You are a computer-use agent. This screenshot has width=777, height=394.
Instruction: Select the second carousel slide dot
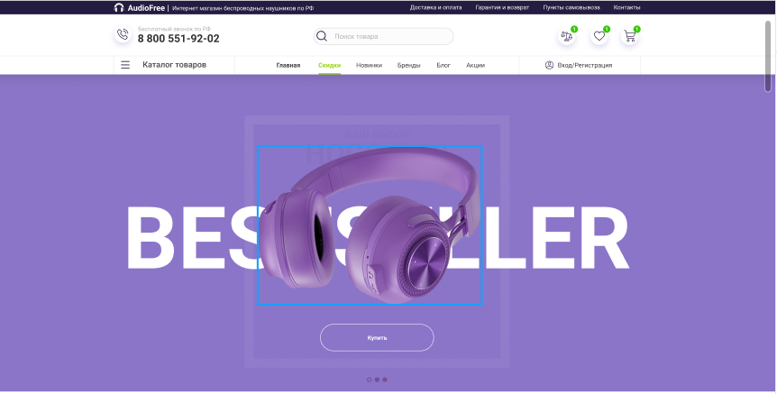pyautogui.click(x=377, y=380)
